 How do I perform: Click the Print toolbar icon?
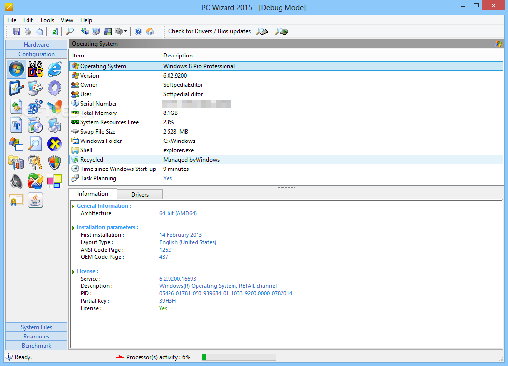pyautogui.click(x=28, y=31)
